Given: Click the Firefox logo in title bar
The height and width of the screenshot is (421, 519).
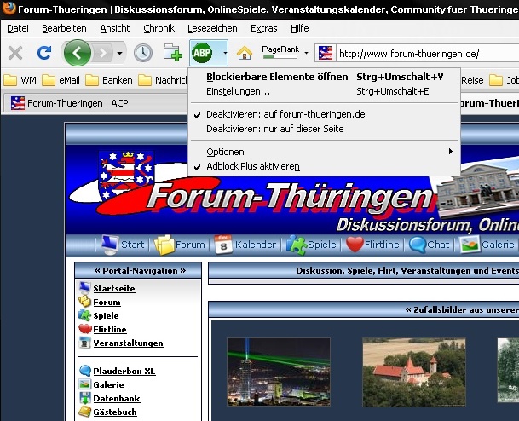Looking at the screenshot, I should pos(9,8).
